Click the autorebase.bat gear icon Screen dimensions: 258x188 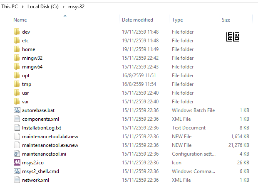coord(17,110)
